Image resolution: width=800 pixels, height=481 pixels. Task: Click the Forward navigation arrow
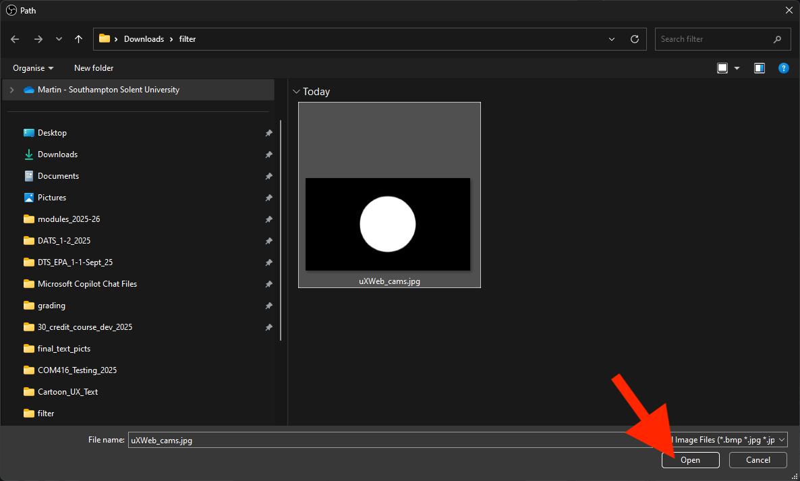click(38, 39)
